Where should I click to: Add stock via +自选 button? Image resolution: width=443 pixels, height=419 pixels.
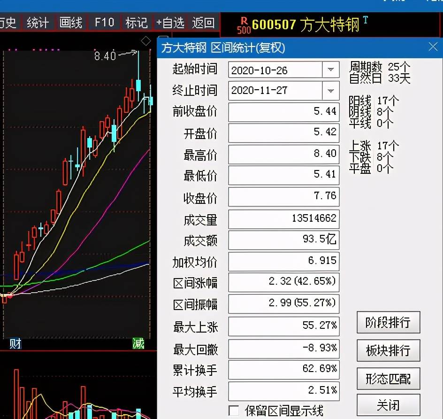170,23
